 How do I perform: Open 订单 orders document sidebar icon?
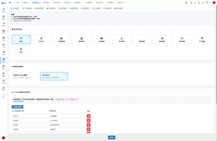tap(4, 39)
